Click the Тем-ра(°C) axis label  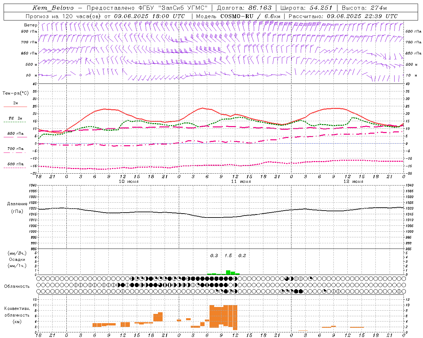point(16,93)
